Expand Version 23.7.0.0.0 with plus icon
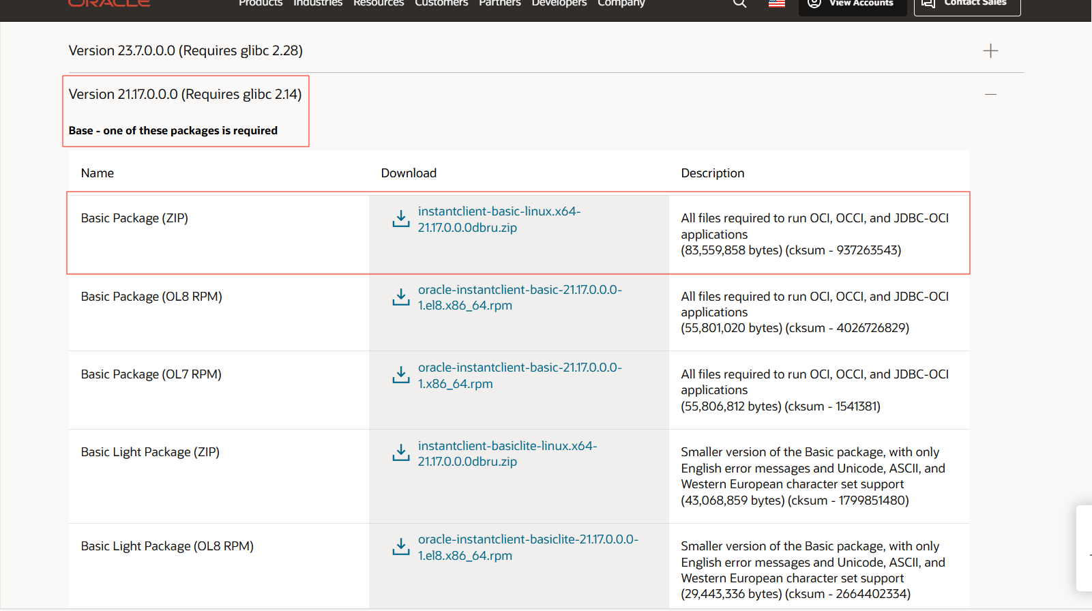Image resolution: width=1092 pixels, height=611 pixels. [x=990, y=51]
